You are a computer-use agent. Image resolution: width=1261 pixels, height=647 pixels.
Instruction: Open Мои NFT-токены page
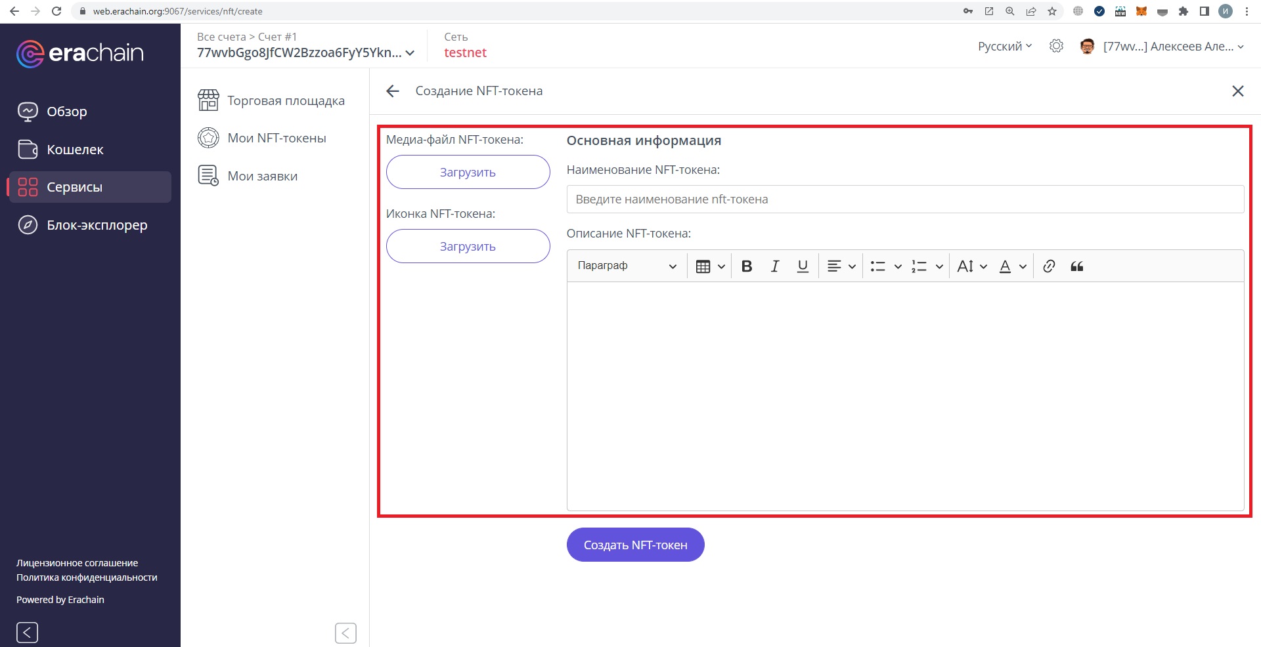point(276,138)
